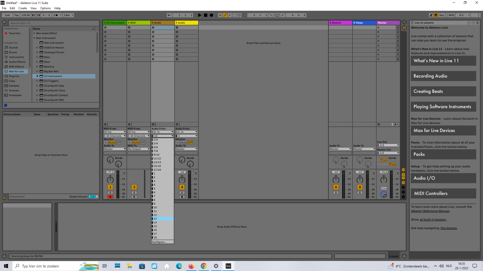Select Sounds category in browser
The width and height of the screenshot is (483, 271).
[14, 47]
